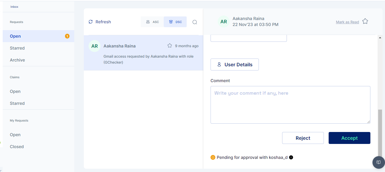Open the Archive requests folder
This screenshot has width=385, height=172.
(17, 60)
